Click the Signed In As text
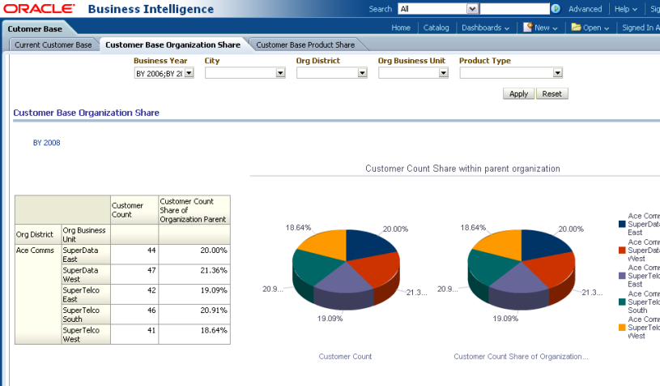The width and height of the screenshot is (660, 386). 641,28
